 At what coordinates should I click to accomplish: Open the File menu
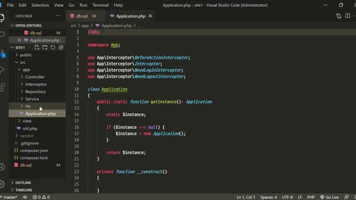coord(10,5)
